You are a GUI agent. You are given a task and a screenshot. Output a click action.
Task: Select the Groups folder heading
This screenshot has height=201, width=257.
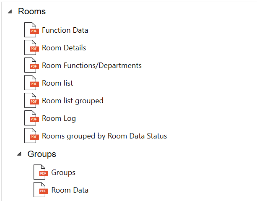pos(42,154)
